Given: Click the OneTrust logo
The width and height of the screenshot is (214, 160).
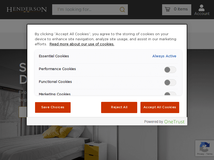Looking at the screenshot, I should click(174, 122).
